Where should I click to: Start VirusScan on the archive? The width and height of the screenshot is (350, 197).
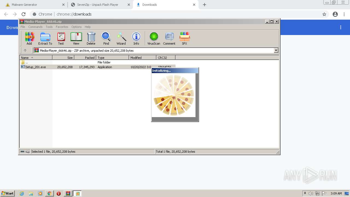click(x=154, y=38)
